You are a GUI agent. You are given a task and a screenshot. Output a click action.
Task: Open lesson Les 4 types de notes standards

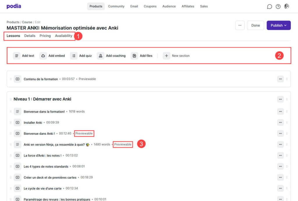(46, 166)
